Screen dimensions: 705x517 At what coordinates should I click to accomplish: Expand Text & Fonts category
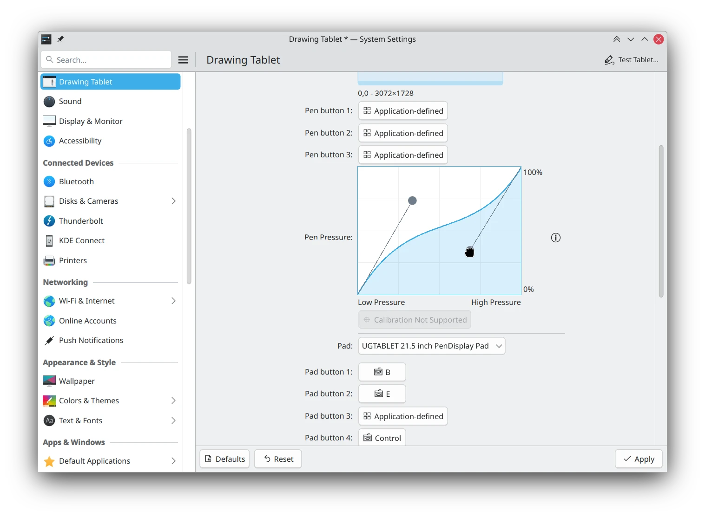point(173,420)
